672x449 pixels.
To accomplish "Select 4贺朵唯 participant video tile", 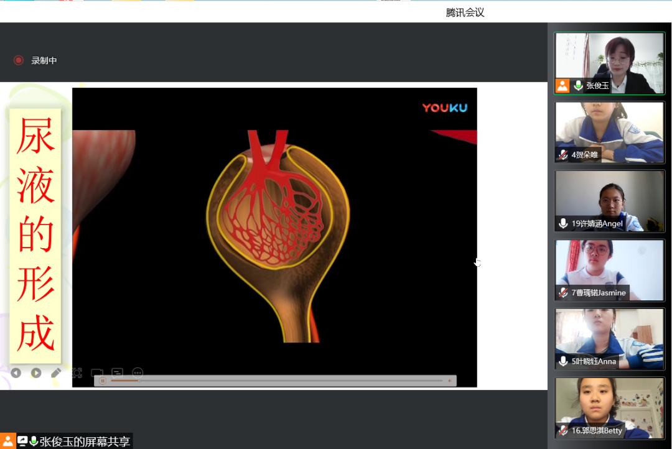I will pos(609,132).
